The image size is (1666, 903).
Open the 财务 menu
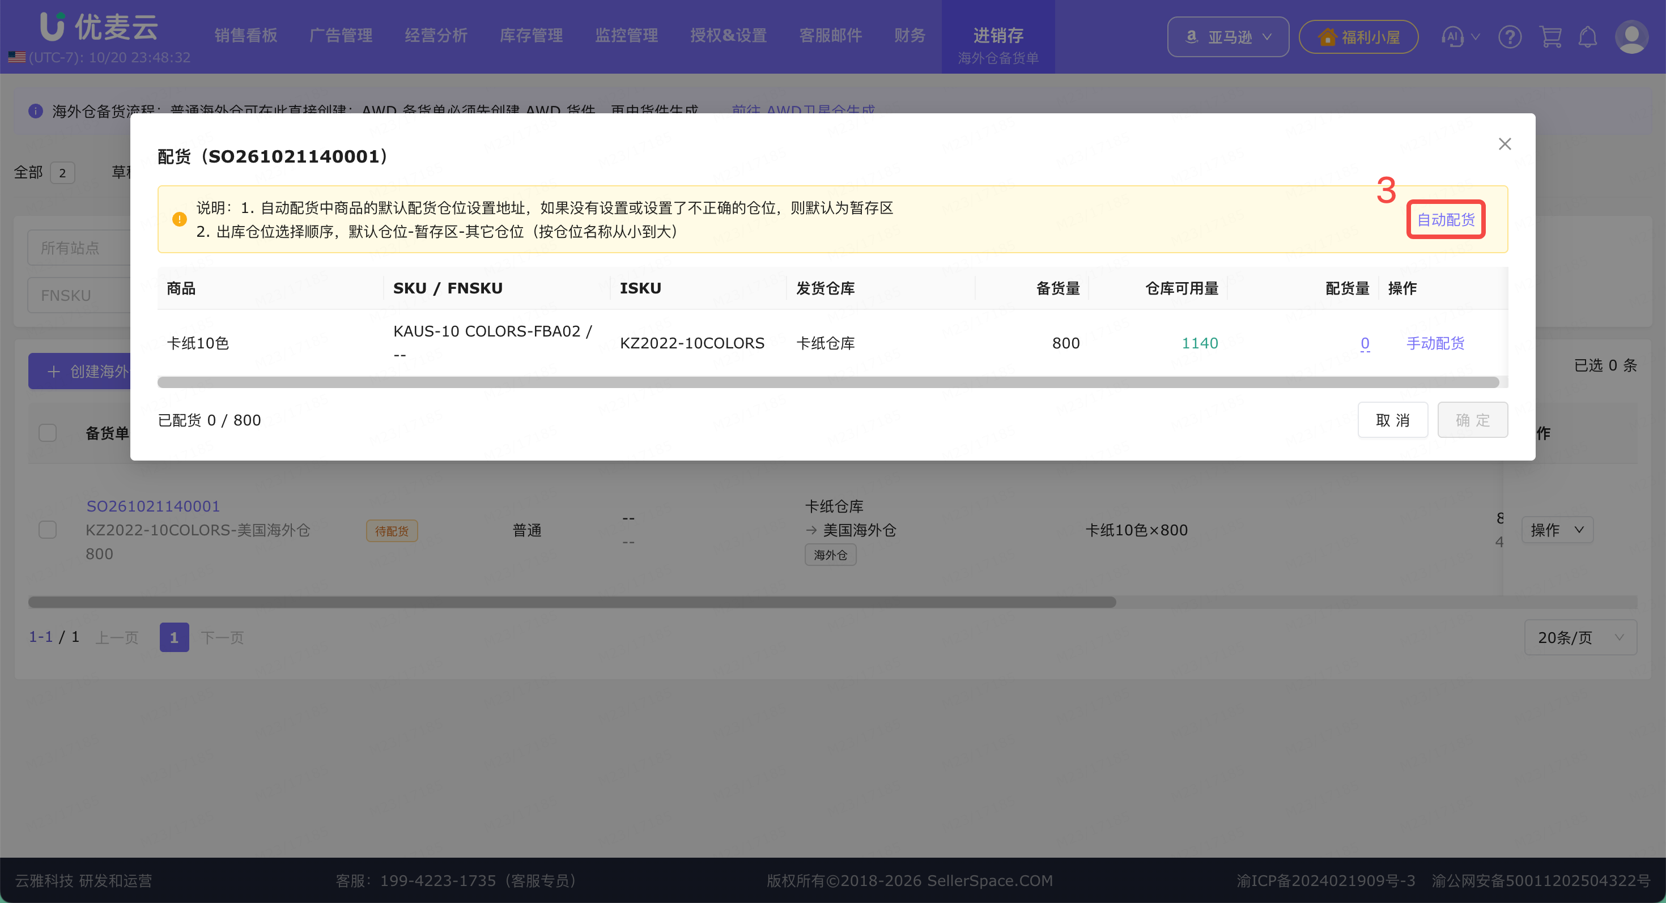click(x=909, y=36)
